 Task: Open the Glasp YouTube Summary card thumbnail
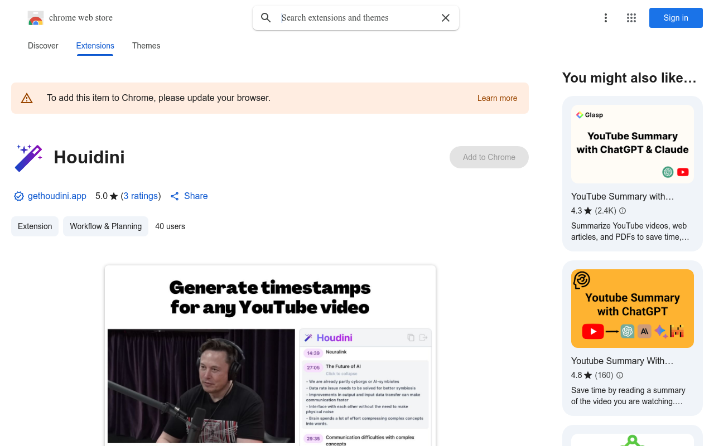(x=633, y=144)
